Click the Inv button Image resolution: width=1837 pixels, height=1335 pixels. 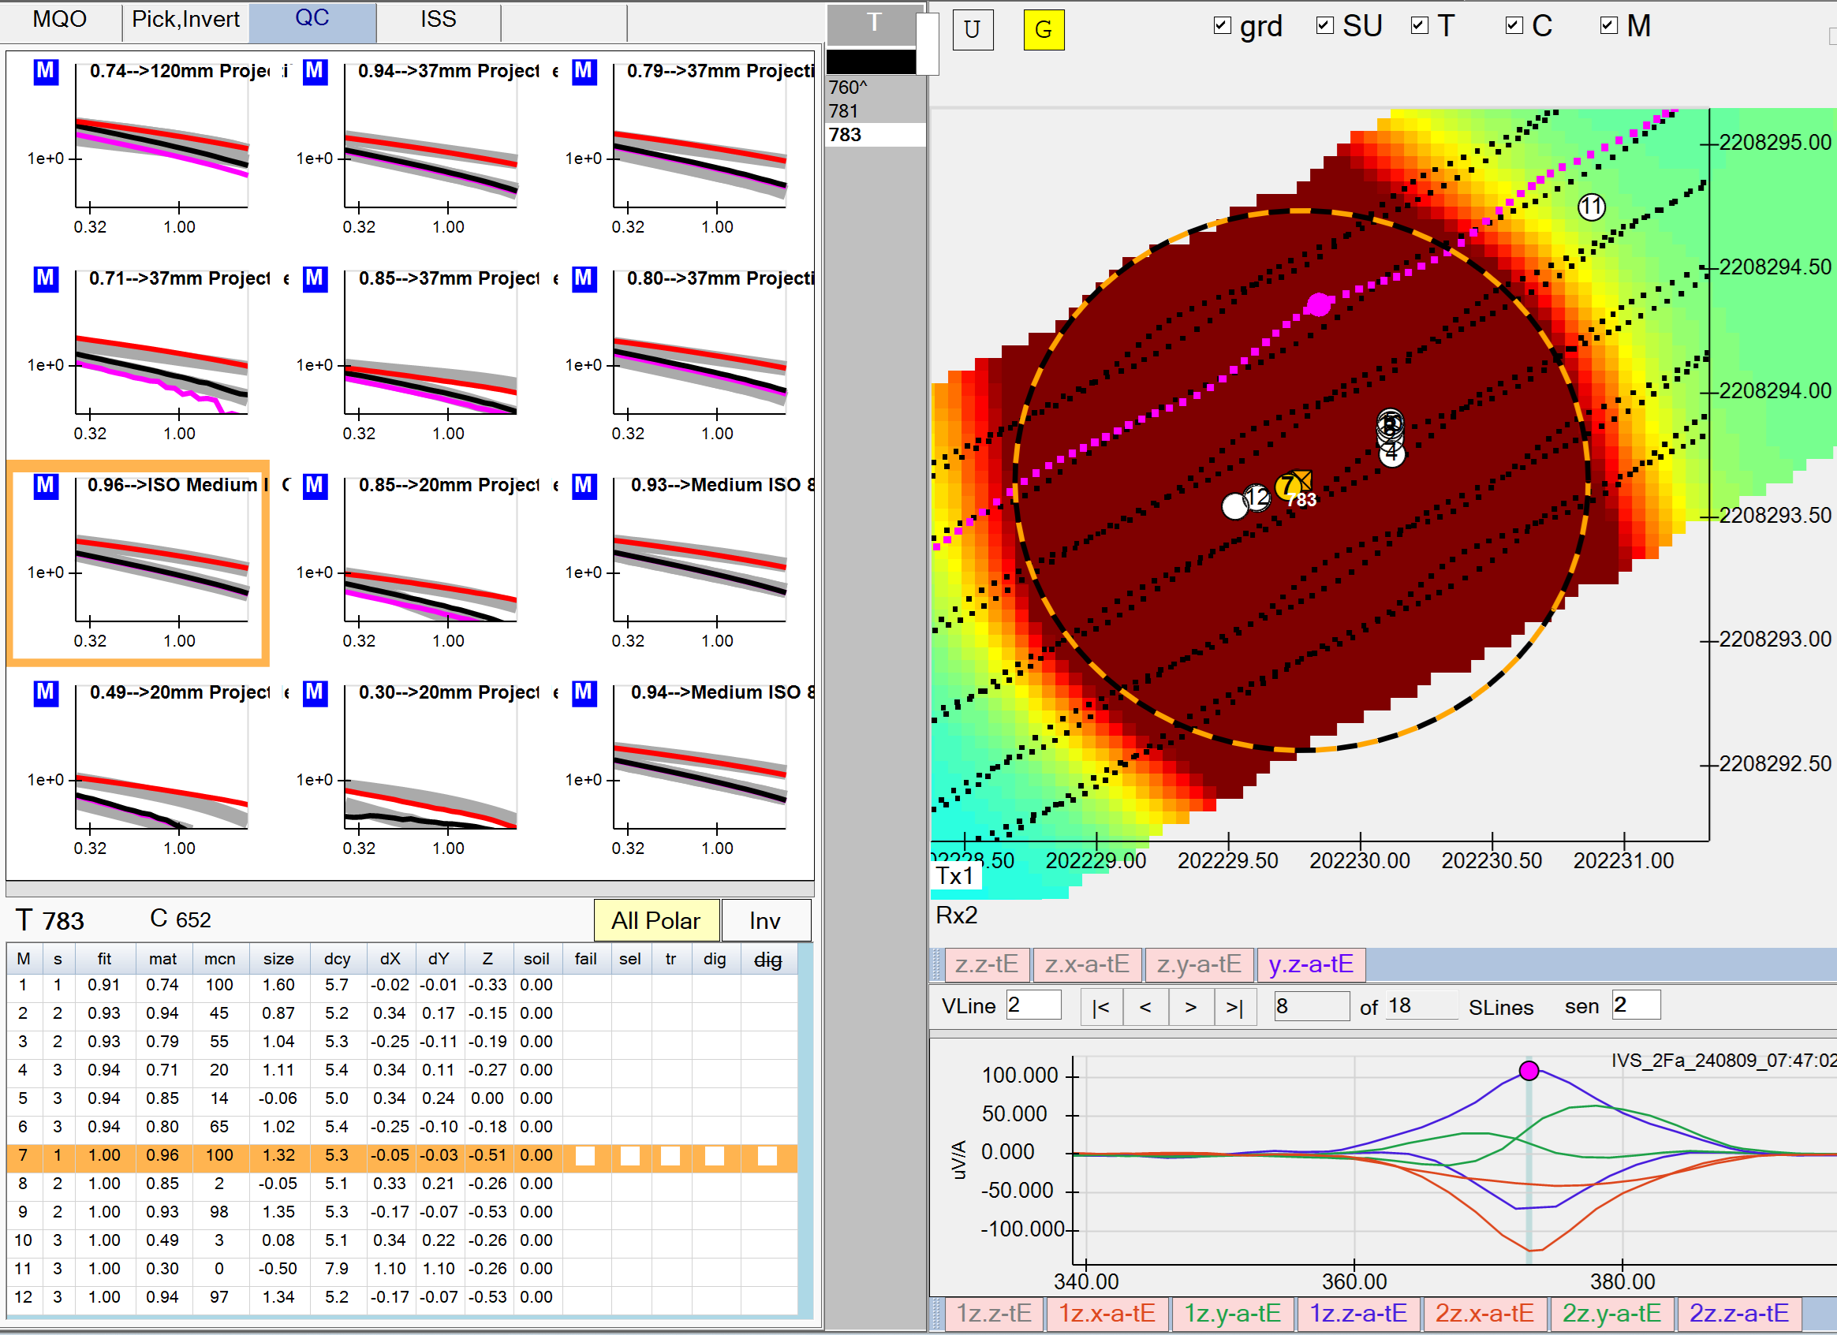764,920
